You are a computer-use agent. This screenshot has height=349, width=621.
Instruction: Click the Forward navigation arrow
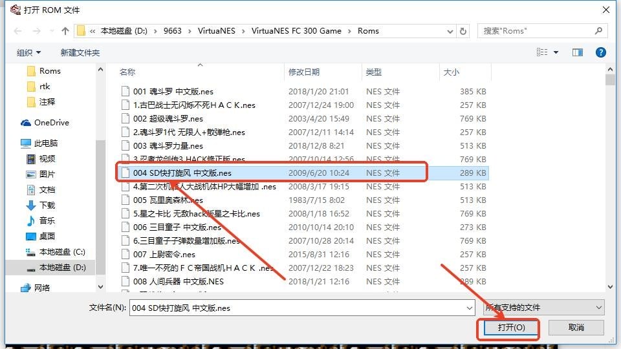(36, 31)
